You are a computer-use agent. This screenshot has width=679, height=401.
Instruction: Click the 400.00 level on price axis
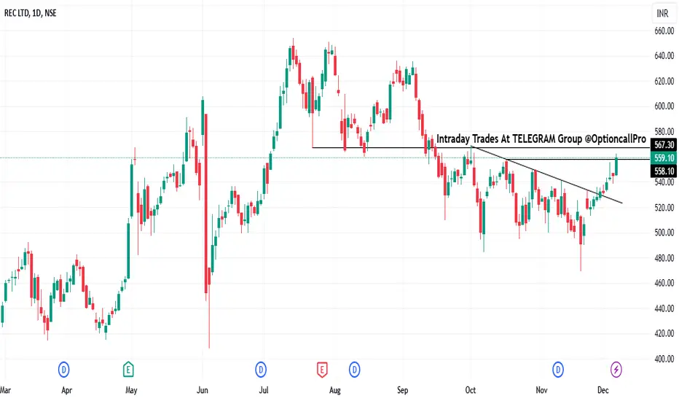(664, 359)
